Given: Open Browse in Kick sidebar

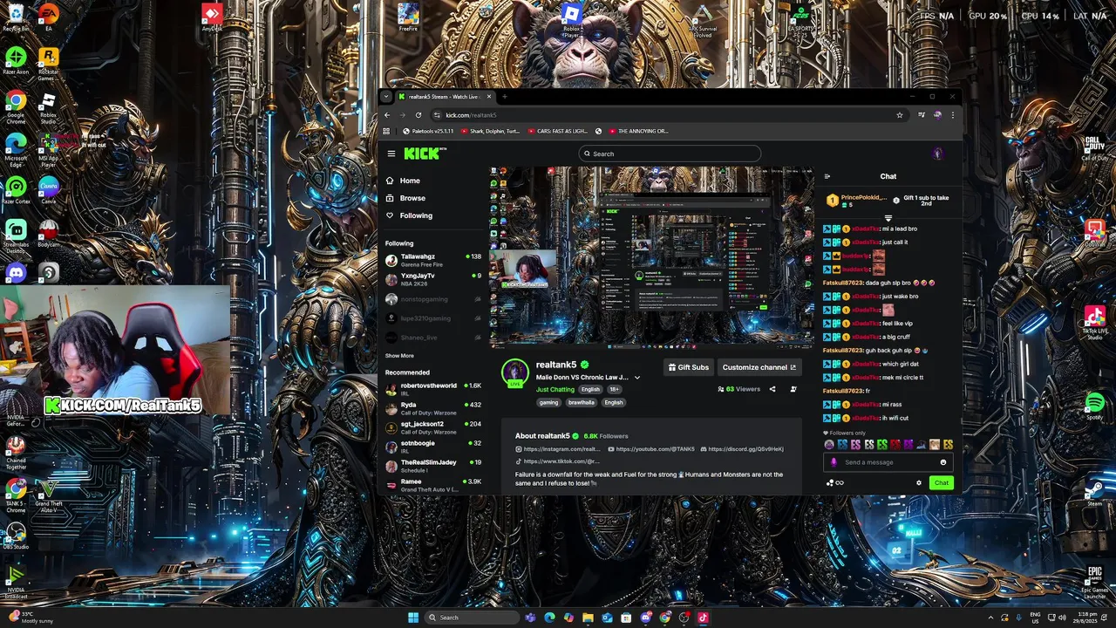Looking at the screenshot, I should (x=405, y=198).
